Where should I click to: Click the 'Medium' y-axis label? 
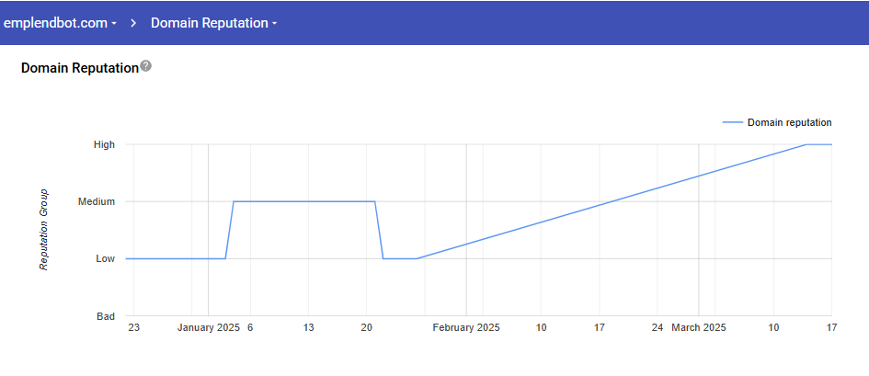point(98,202)
